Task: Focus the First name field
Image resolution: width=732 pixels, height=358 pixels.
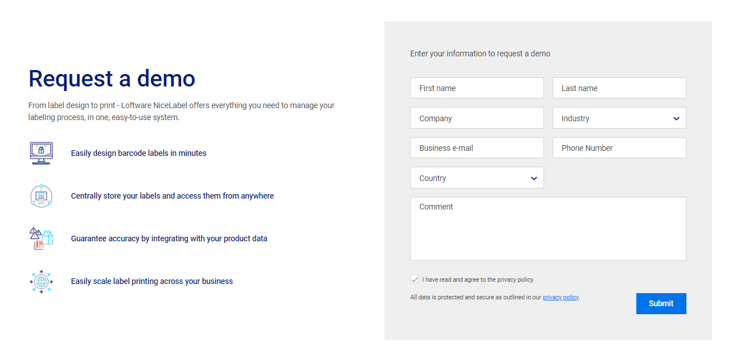Action: 477,88
